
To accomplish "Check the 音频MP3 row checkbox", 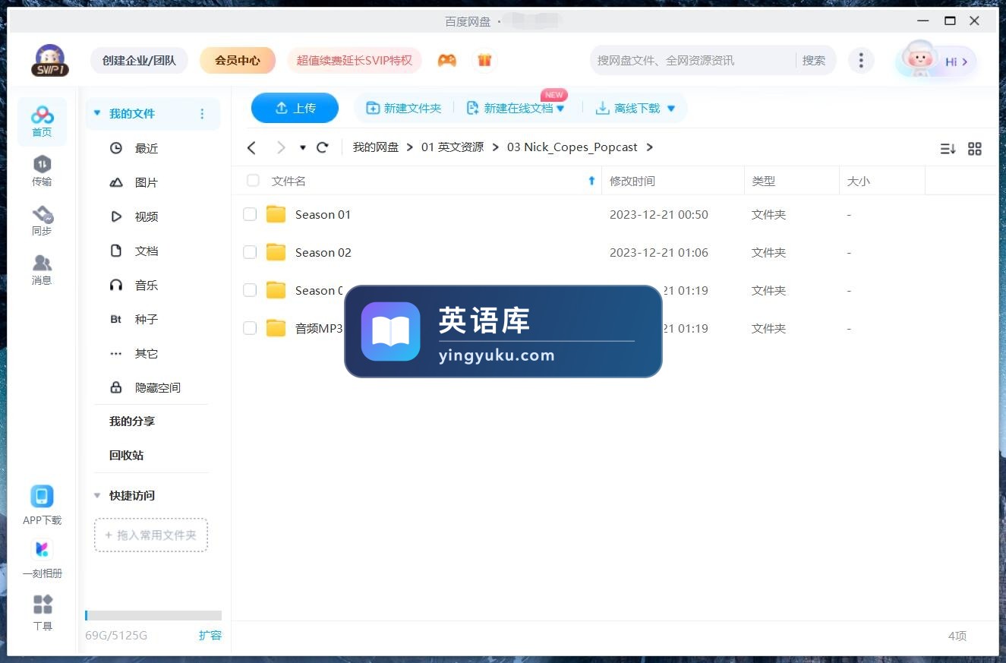I will click(250, 328).
